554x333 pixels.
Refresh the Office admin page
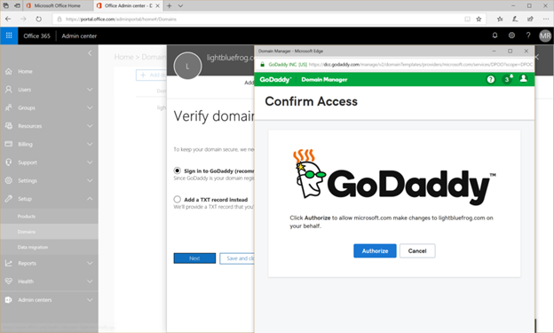point(39,19)
